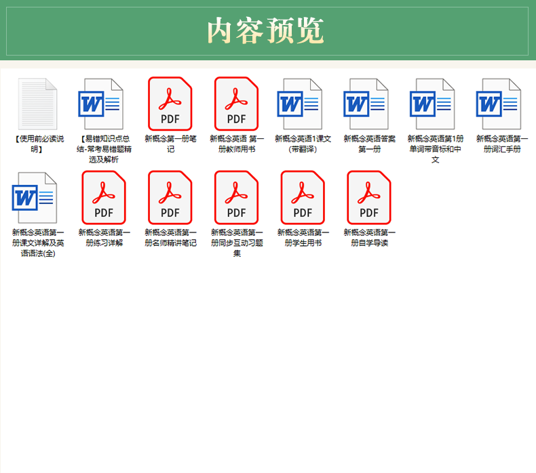Image resolution: width=536 pixels, height=473 pixels.
Task: Select file name 新概念英语1课文(带翻译)
Action: click(303, 144)
